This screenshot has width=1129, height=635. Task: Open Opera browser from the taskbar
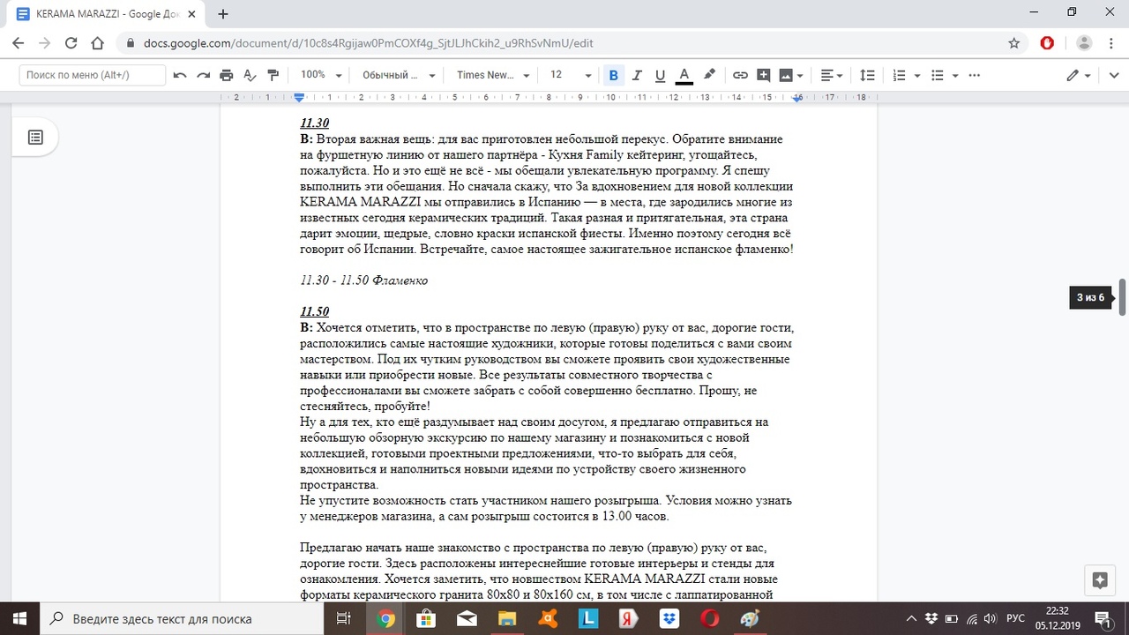tap(709, 618)
